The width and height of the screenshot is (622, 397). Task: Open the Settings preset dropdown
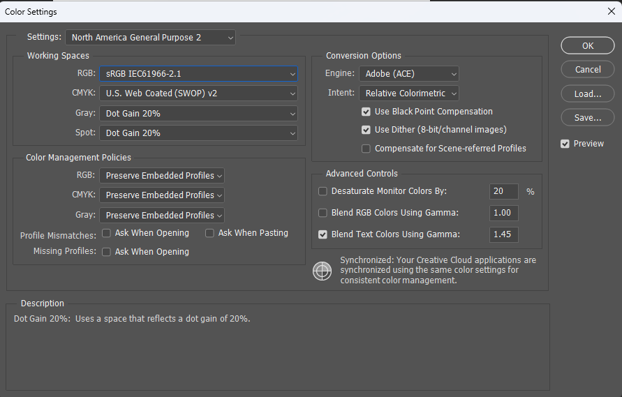point(150,38)
